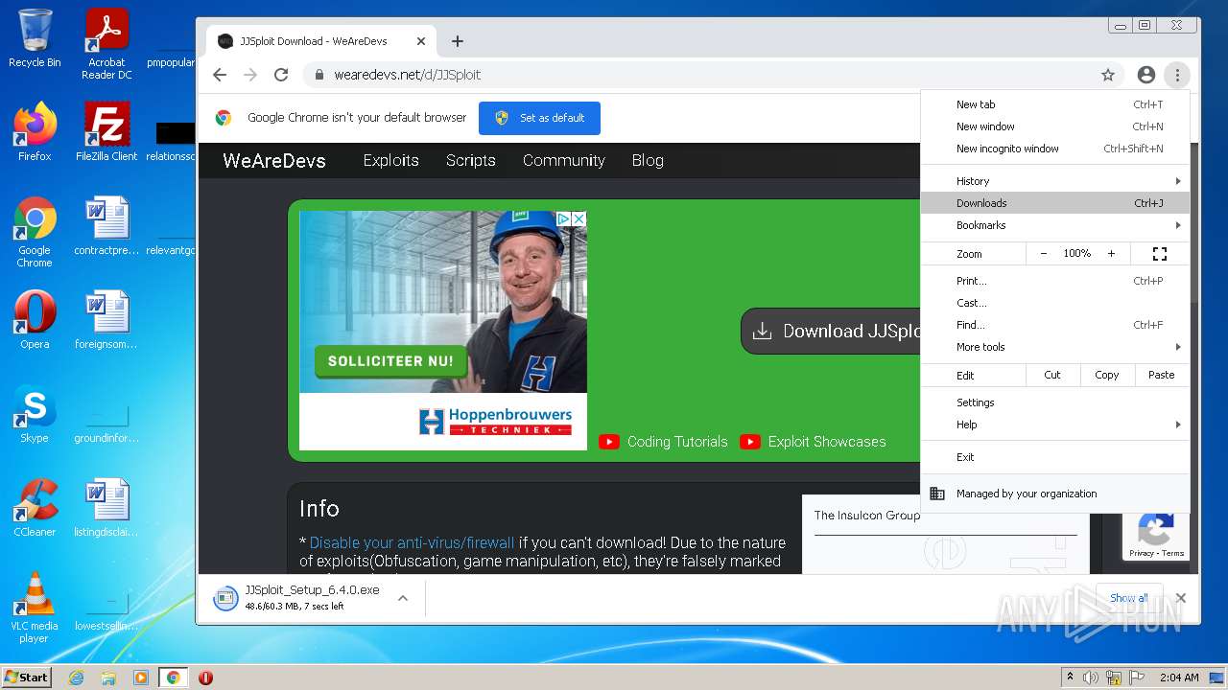Select New tab from Chrome menu
Screen dimensions: 1228x690
coord(1055,104)
